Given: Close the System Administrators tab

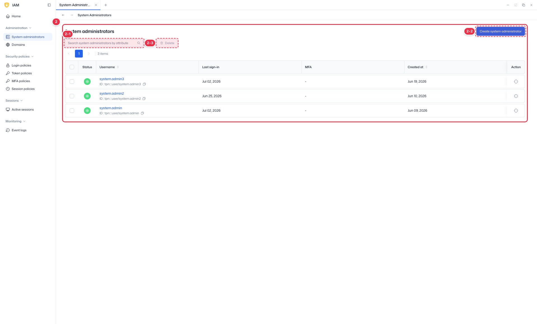Looking at the screenshot, I should click(x=96, y=5).
